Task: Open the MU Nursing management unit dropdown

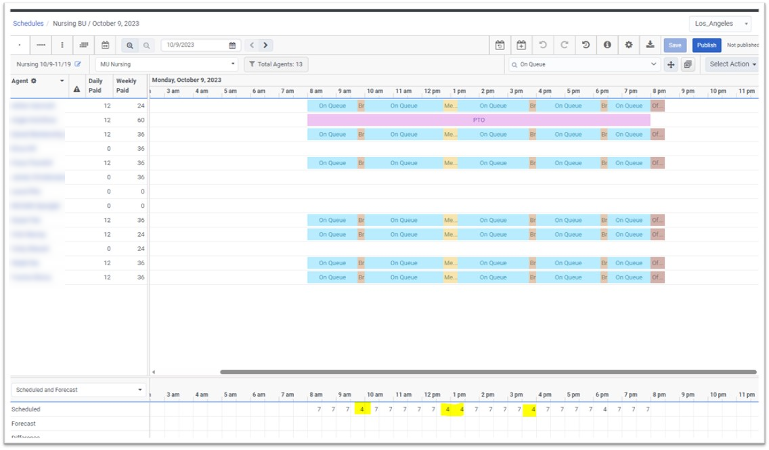Action: (167, 64)
